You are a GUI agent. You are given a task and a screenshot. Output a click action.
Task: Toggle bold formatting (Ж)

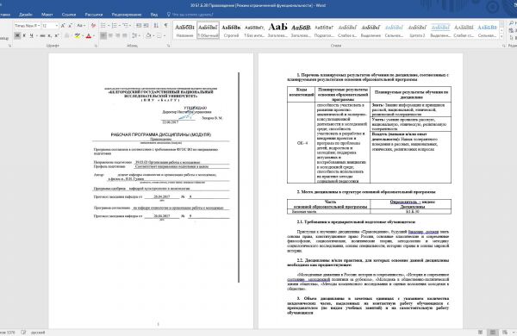point(17,35)
